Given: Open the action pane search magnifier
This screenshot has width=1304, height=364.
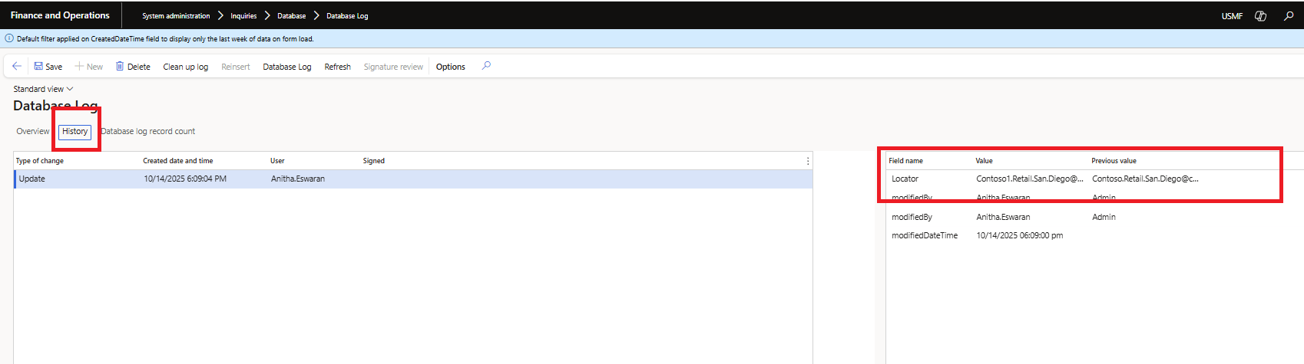Looking at the screenshot, I should click(x=486, y=66).
